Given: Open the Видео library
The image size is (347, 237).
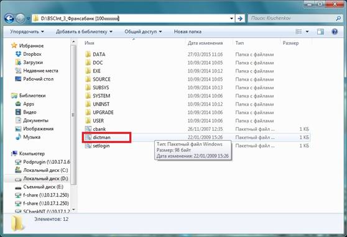Looking at the screenshot, I should tap(30, 112).
